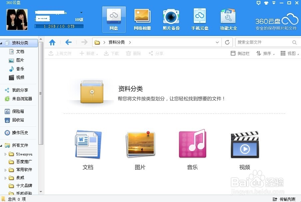Open the title bar main menu arrow
301x202 pixels.
tap(274, 3)
